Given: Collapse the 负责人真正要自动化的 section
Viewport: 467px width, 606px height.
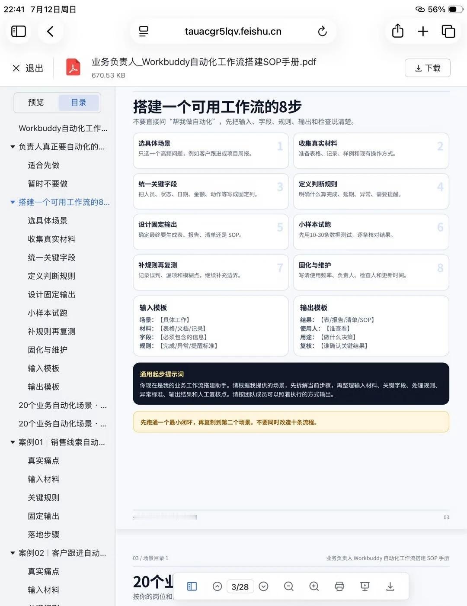Looking at the screenshot, I should (13, 147).
